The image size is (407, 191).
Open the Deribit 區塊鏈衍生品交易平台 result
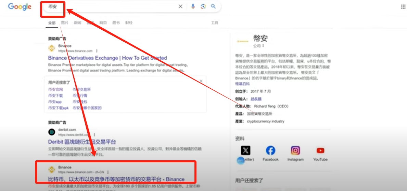(x=82, y=142)
